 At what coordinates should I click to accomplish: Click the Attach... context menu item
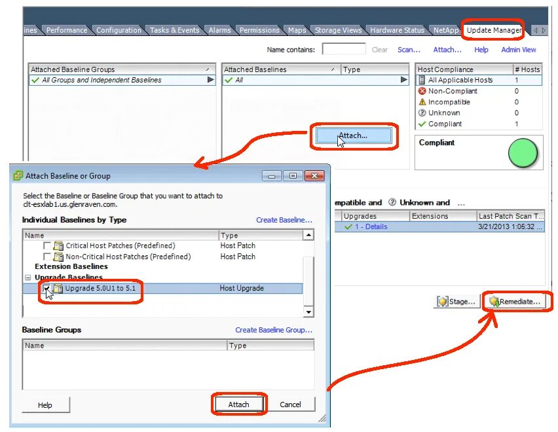coord(354,135)
